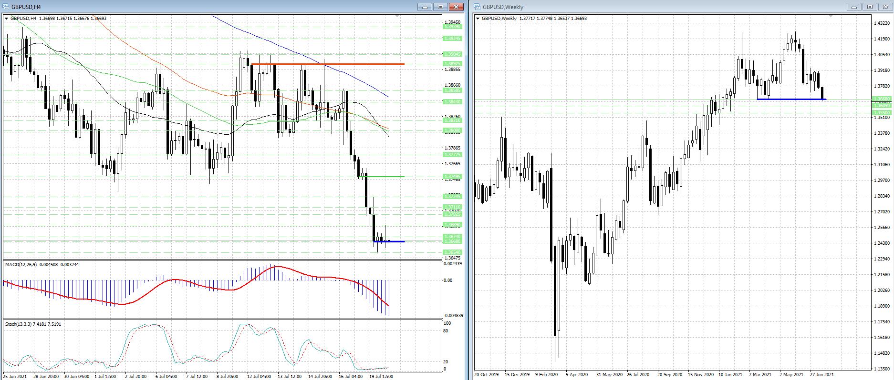Maximize the GBPUSD,Weekly chart window
894x380 pixels.
click(x=870, y=7)
